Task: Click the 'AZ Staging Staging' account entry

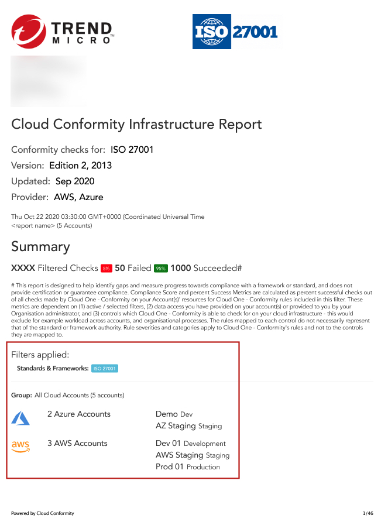Action: pos(189,426)
